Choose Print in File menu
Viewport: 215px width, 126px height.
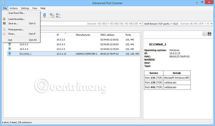pos(21,34)
